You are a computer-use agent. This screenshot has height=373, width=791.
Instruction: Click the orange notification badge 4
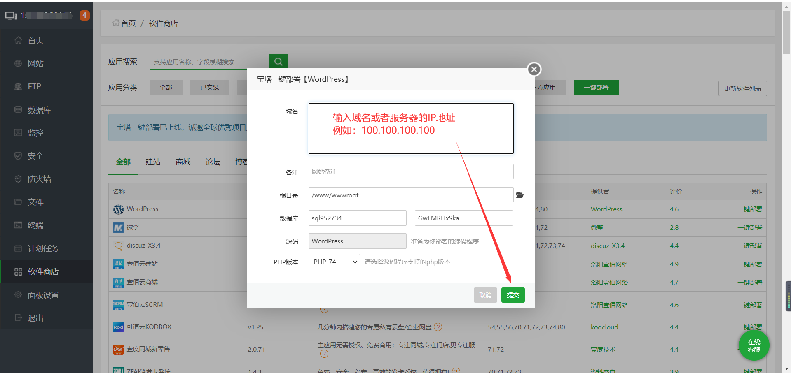(84, 15)
